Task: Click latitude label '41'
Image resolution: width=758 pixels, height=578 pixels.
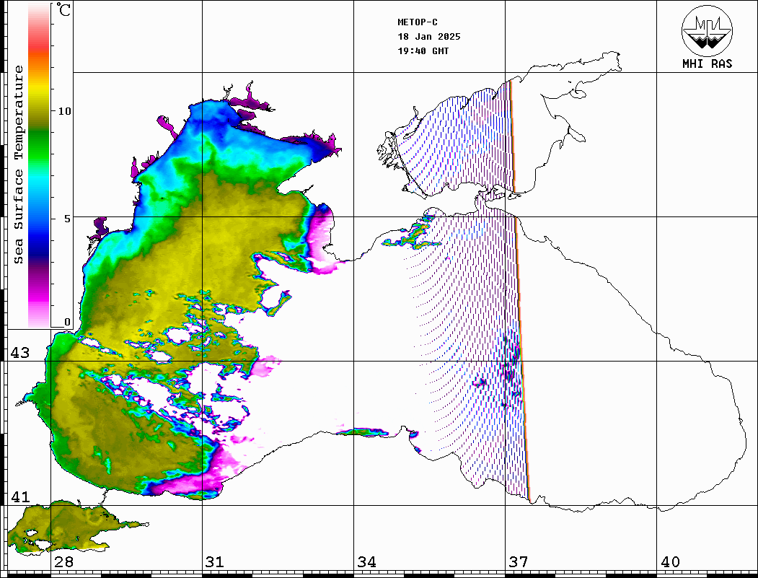Action: [20, 496]
